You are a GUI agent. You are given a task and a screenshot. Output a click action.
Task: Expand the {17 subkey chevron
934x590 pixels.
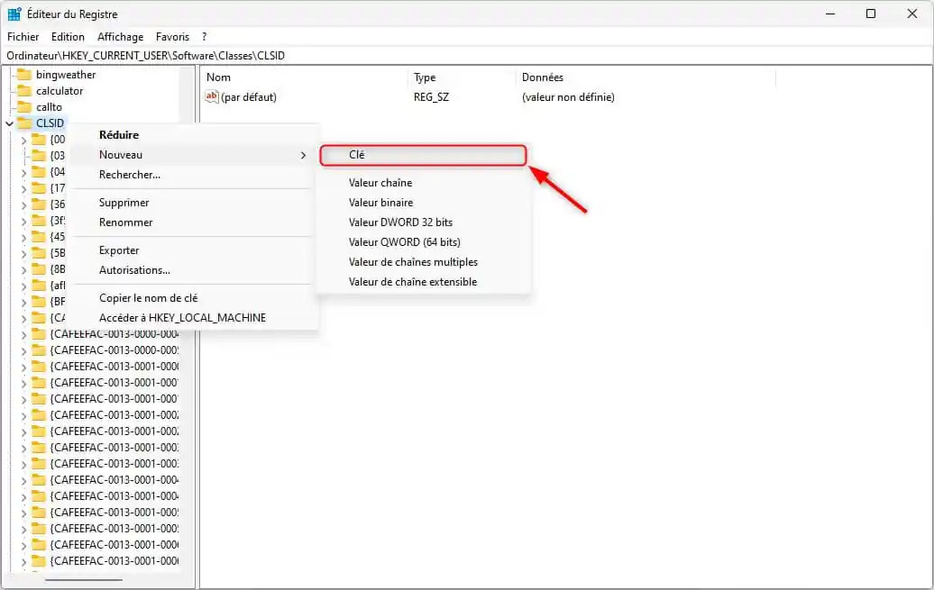tap(23, 189)
